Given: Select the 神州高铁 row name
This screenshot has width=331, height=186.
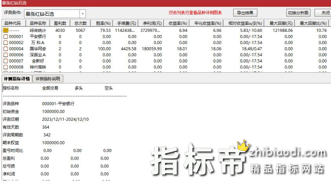Looking at the screenshot, I should pos(38,67).
